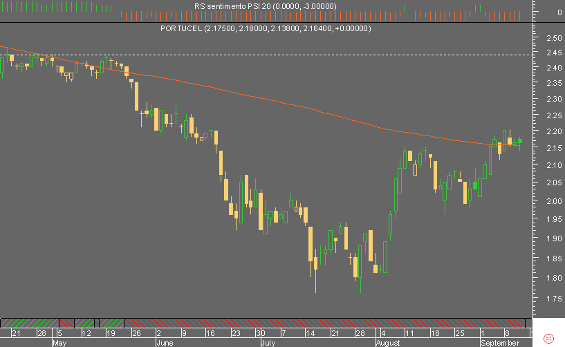This screenshot has height=347, width=565.
Task: Click the date label 8 in September
Action: [508, 333]
